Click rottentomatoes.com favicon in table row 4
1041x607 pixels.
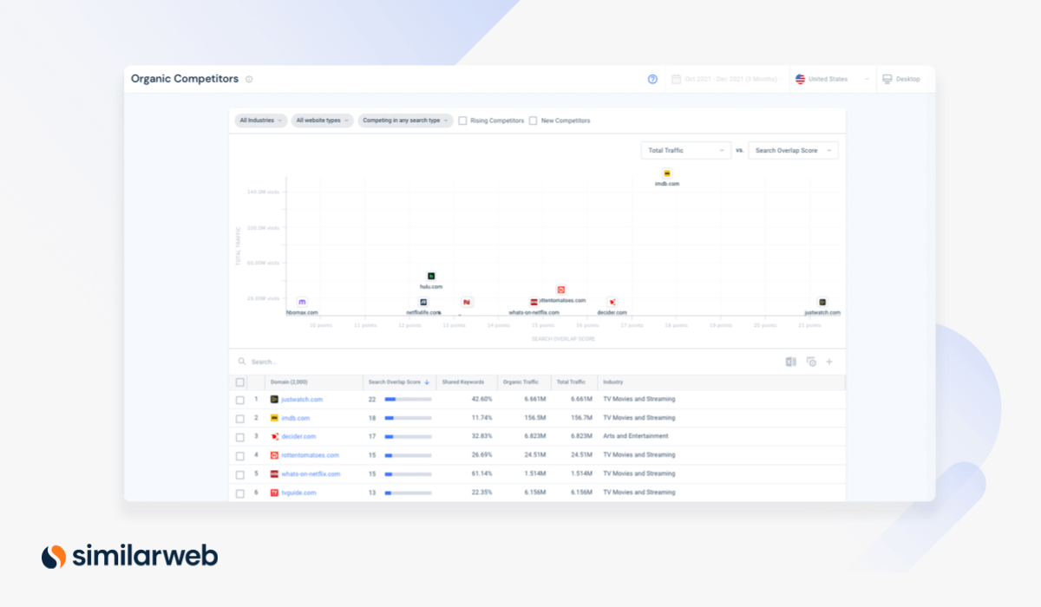click(274, 455)
